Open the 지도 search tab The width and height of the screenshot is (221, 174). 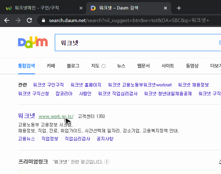[x=95, y=66]
